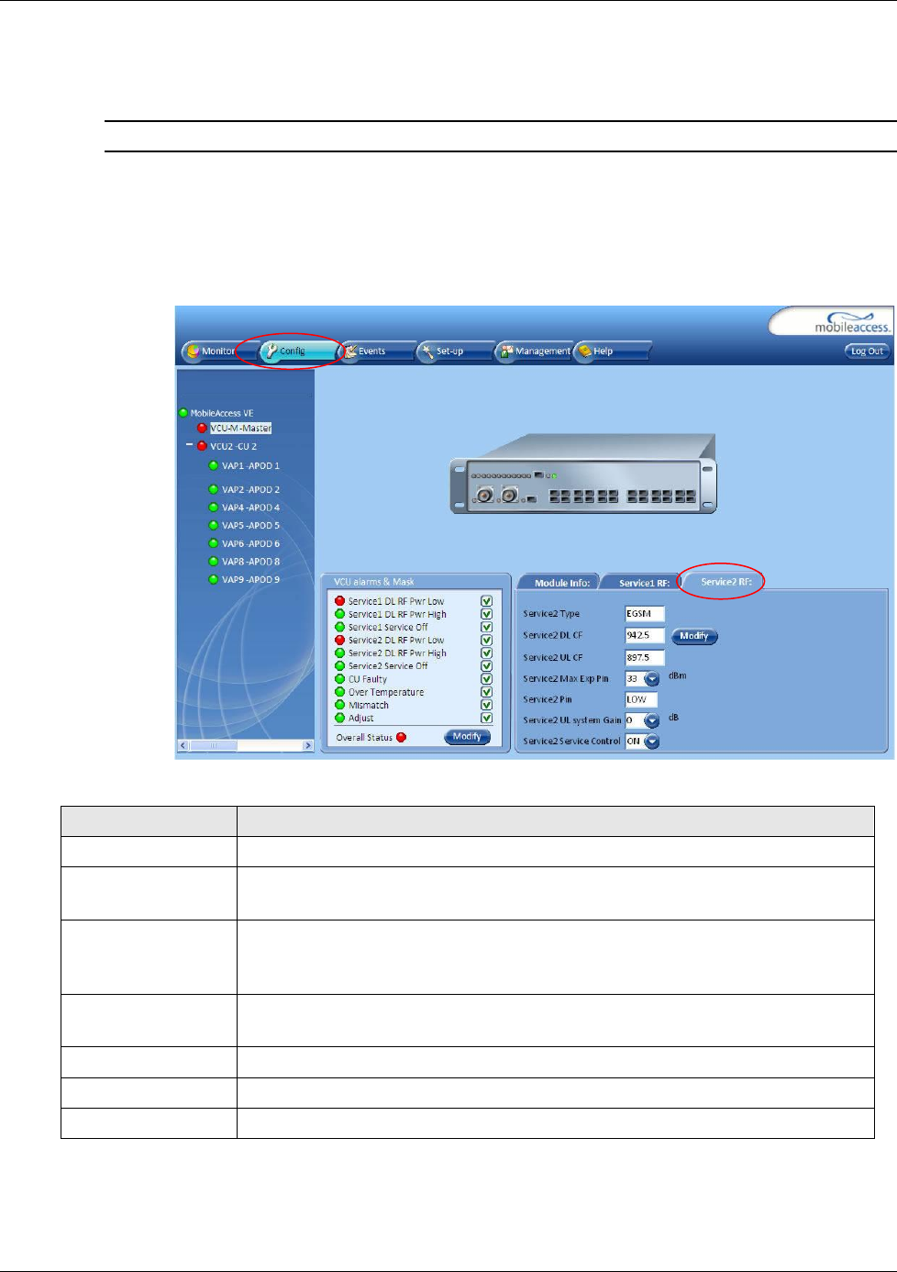Toggle CU Faulty mask checkbox
Image resolution: width=897 pixels, height=1272 pixels.
click(487, 679)
